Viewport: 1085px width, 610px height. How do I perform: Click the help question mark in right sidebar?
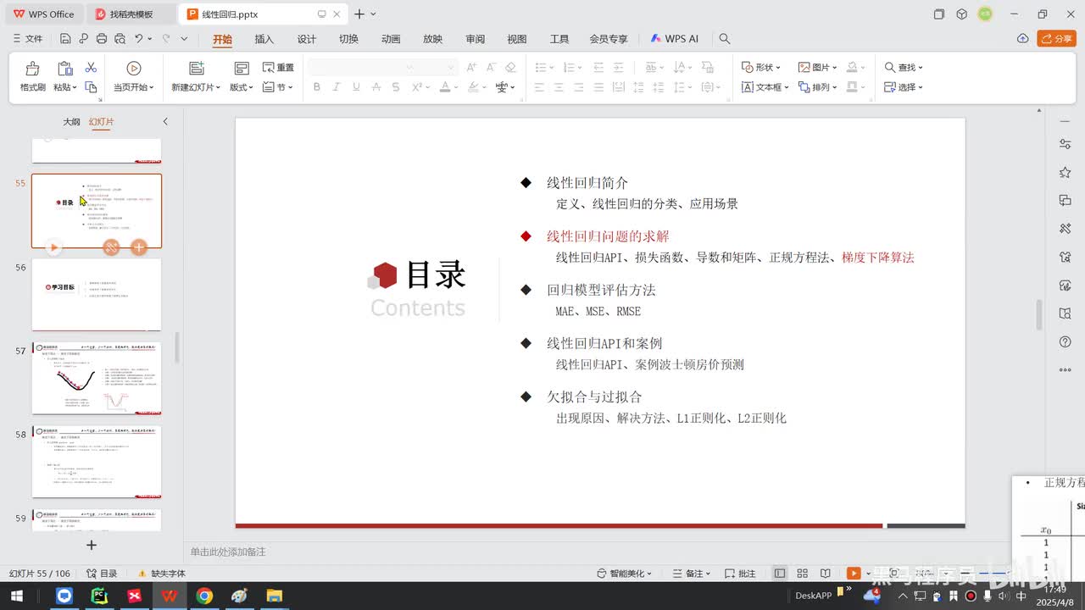[1066, 341]
